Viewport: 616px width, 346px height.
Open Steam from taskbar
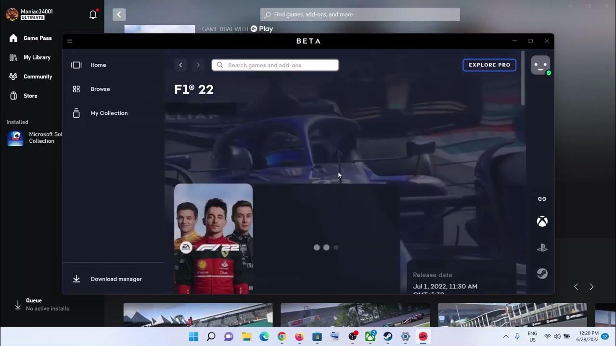387,336
